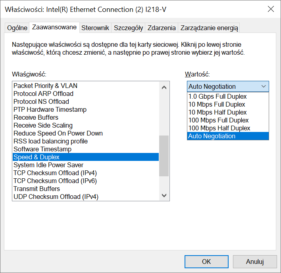Viewport: 281px width, 273px height.
Task: Collapse the Wartość dropdown arrow
Action: click(x=264, y=86)
